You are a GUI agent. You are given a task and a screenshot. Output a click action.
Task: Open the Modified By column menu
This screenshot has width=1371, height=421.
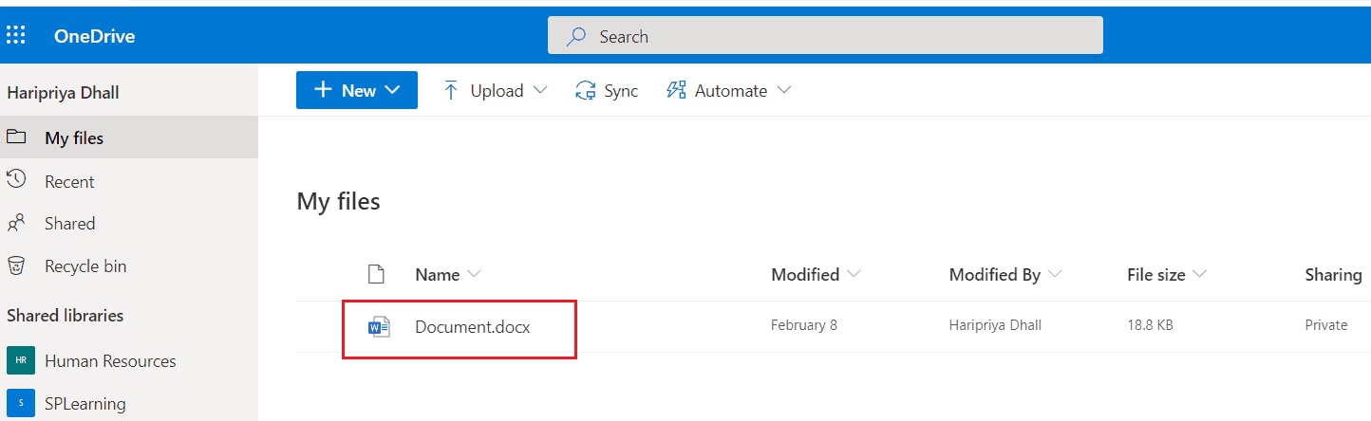point(1005,274)
